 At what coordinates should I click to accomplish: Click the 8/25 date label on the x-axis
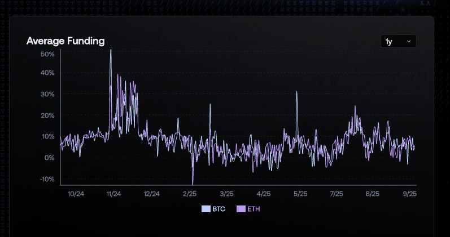click(373, 194)
